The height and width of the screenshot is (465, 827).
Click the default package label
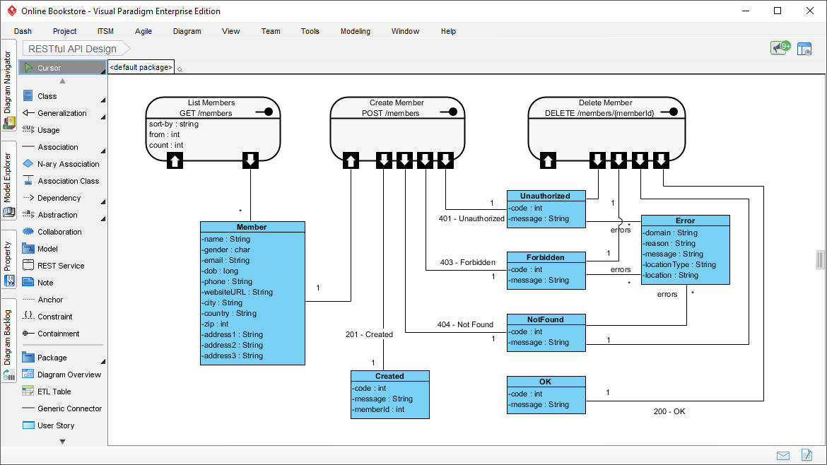click(x=141, y=67)
